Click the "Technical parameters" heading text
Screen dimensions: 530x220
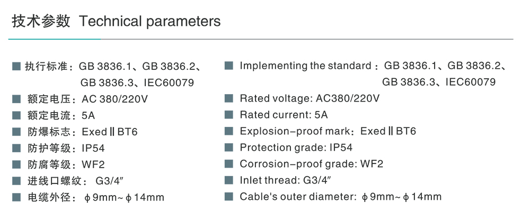149,22
